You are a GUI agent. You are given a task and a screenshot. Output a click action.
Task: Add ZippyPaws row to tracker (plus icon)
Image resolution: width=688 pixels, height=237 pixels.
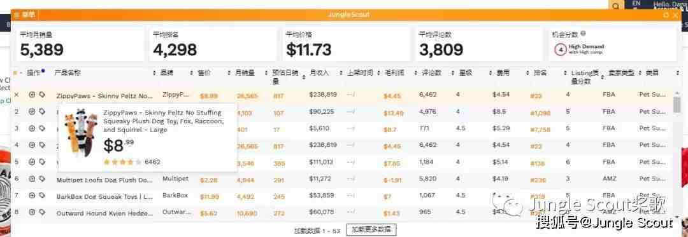32,95
